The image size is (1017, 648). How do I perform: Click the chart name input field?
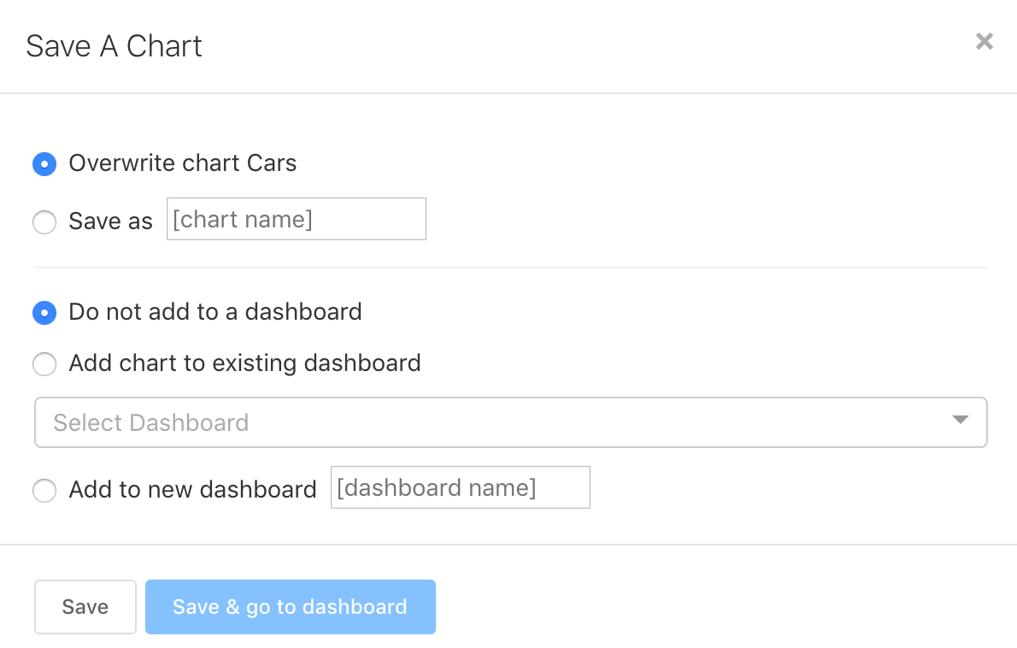point(296,220)
